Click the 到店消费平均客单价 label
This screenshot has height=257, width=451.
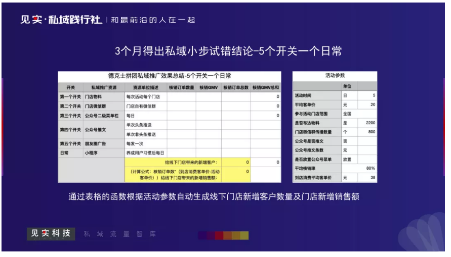tap(317, 178)
